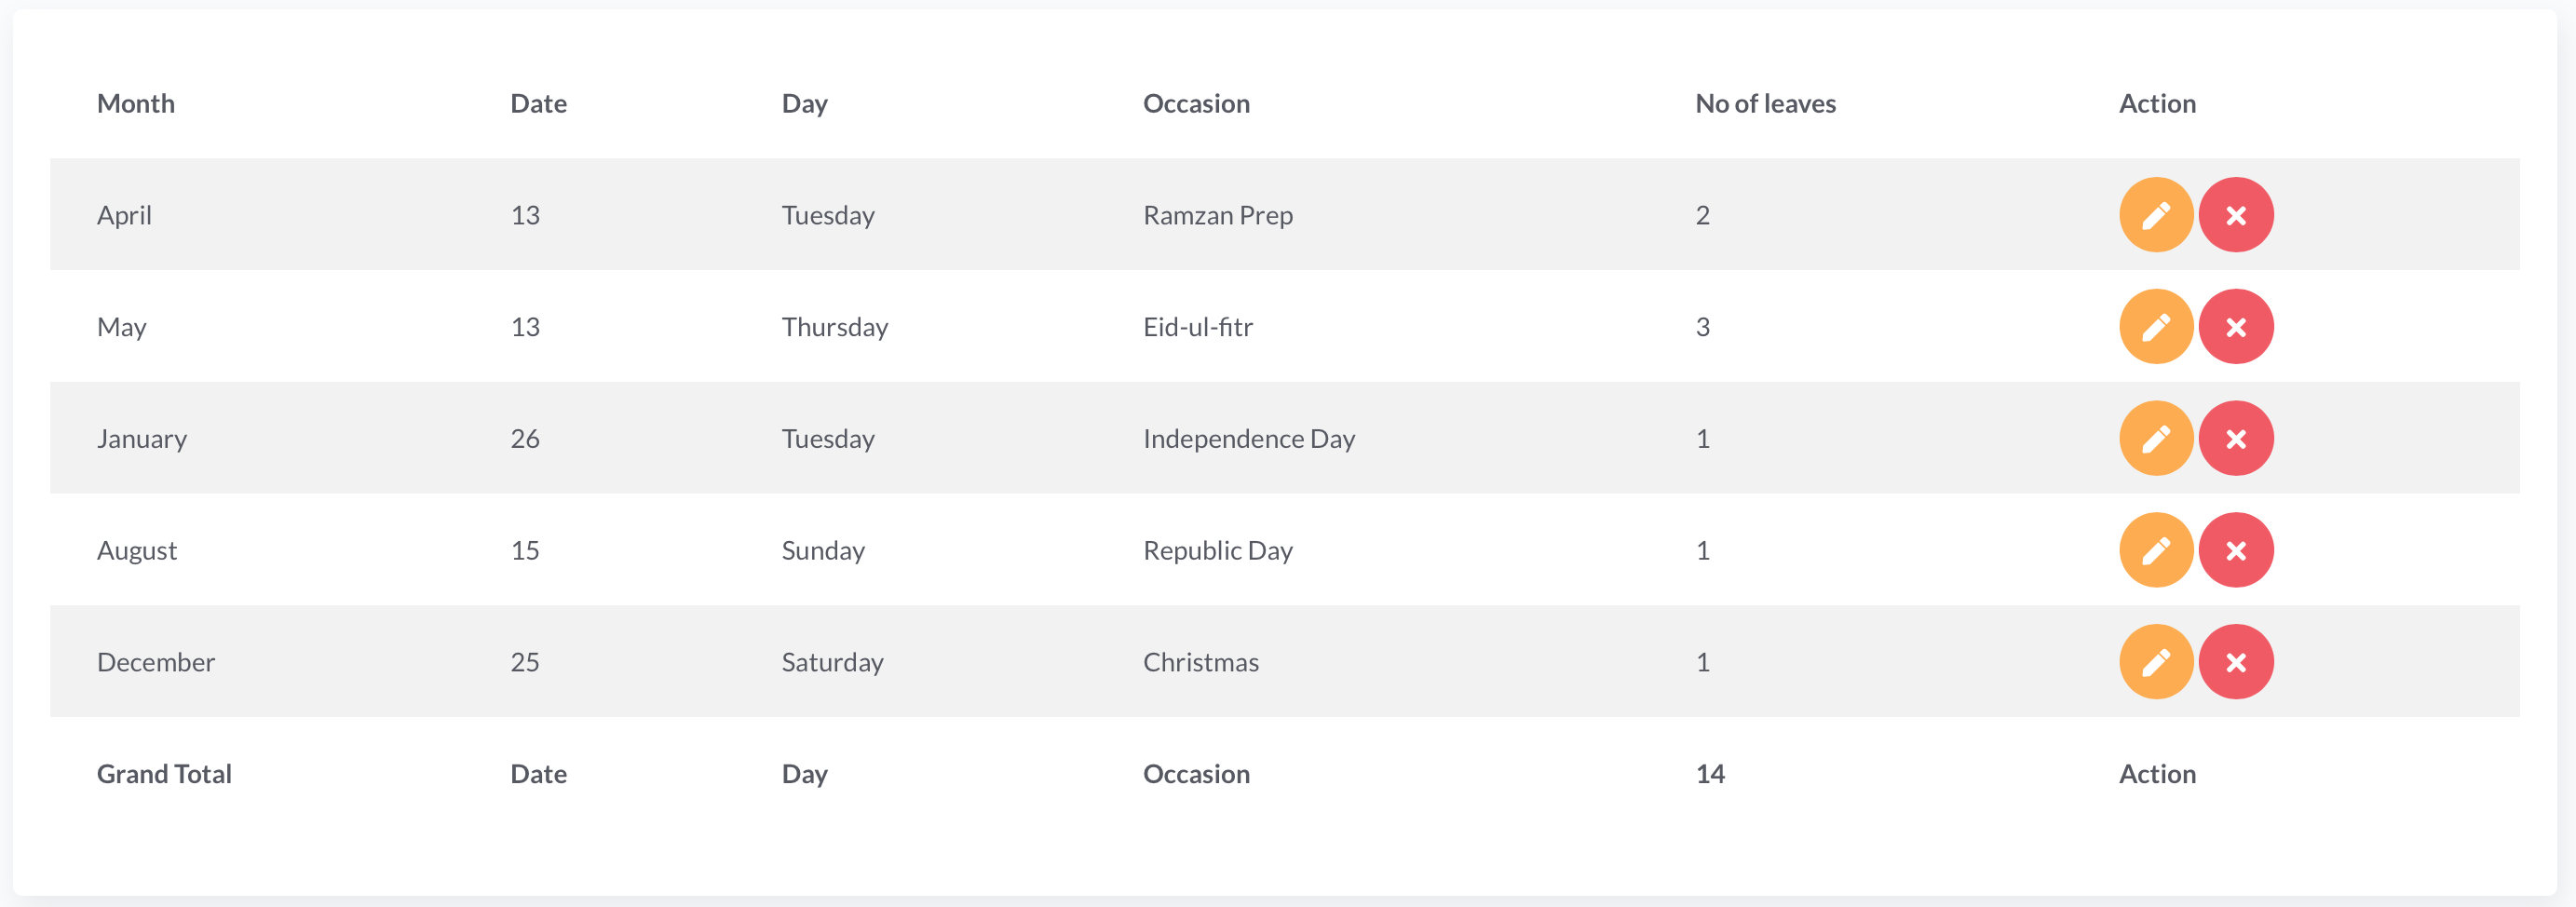The image size is (2576, 907).
Task: Click the Day column header at top
Action: point(804,104)
